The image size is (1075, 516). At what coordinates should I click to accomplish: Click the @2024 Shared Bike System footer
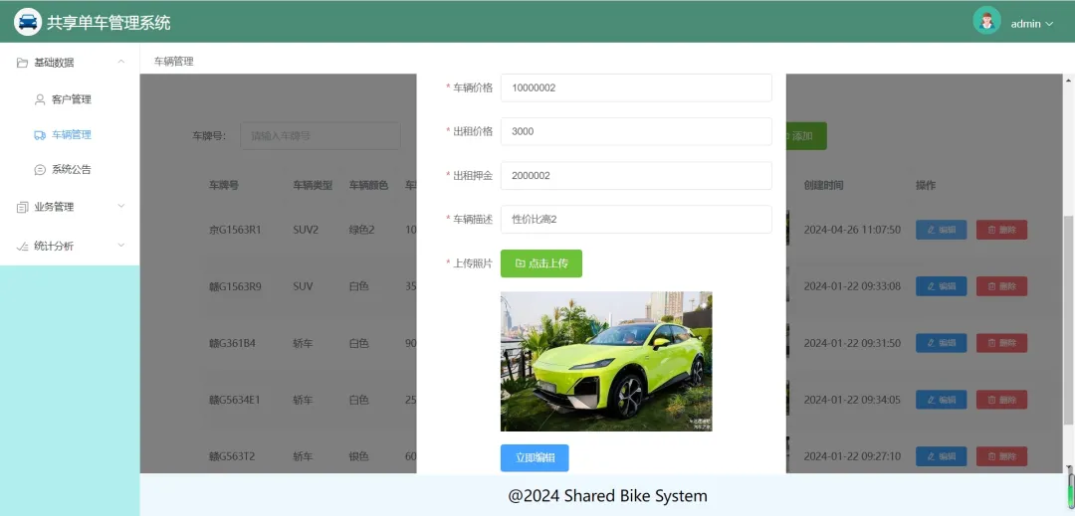pos(607,495)
